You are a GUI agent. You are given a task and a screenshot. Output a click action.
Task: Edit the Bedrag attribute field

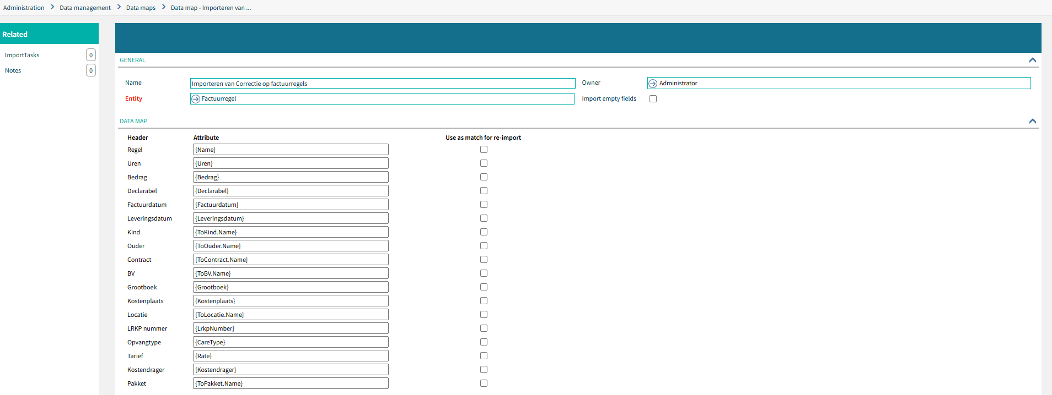click(x=291, y=177)
